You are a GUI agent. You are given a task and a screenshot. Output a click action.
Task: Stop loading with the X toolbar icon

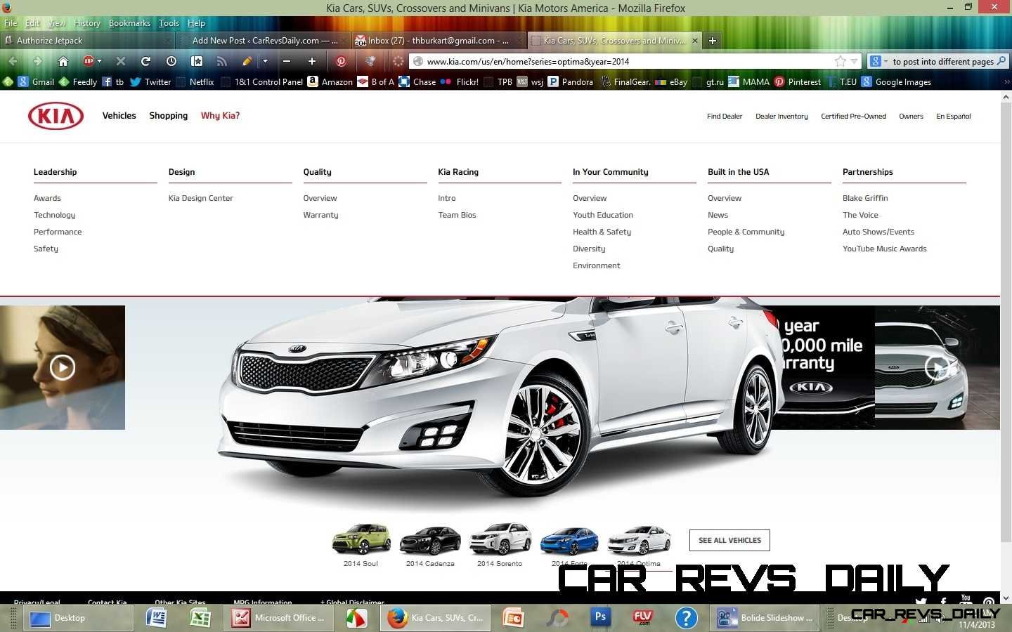tap(120, 61)
